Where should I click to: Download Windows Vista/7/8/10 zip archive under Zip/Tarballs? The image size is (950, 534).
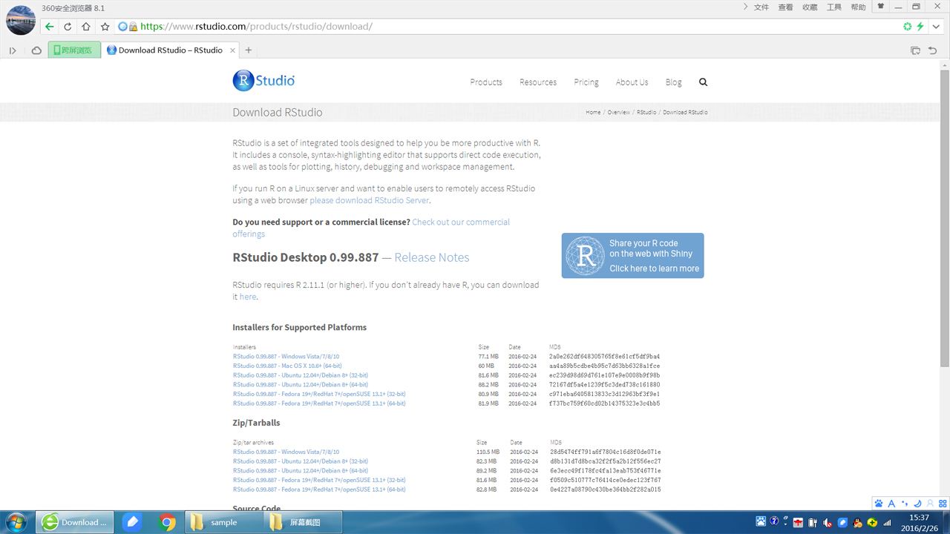coord(286,452)
